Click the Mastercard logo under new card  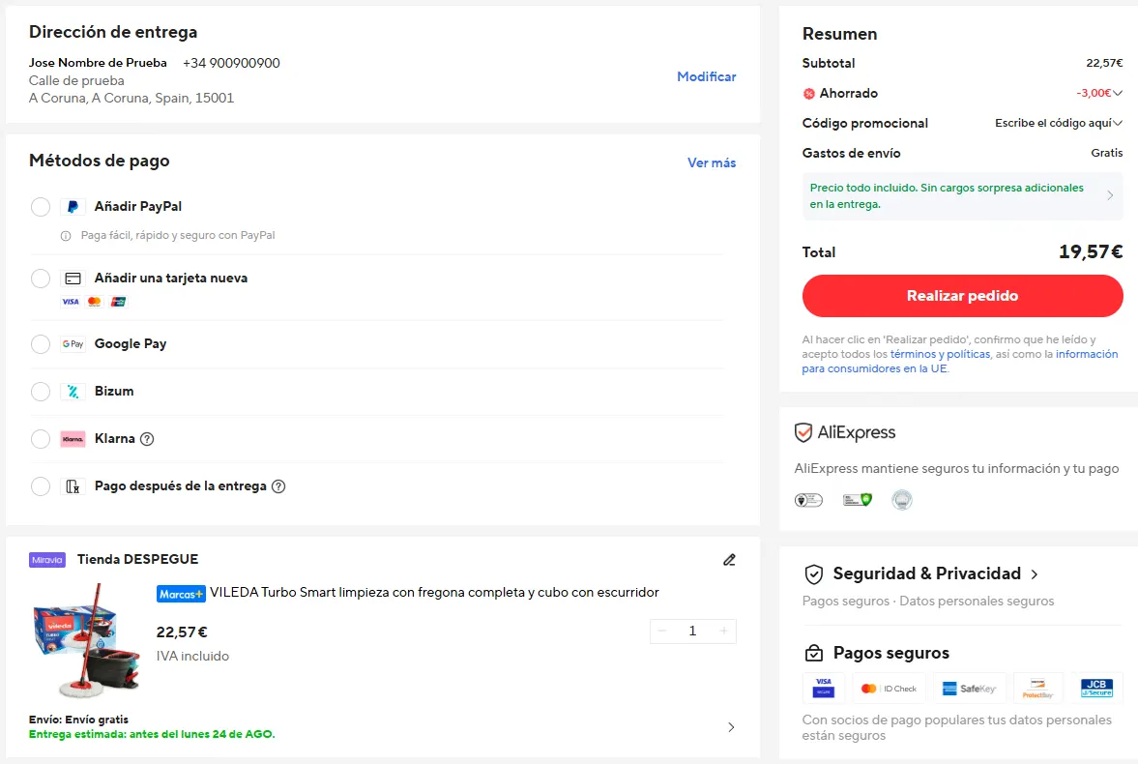coord(95,302)
